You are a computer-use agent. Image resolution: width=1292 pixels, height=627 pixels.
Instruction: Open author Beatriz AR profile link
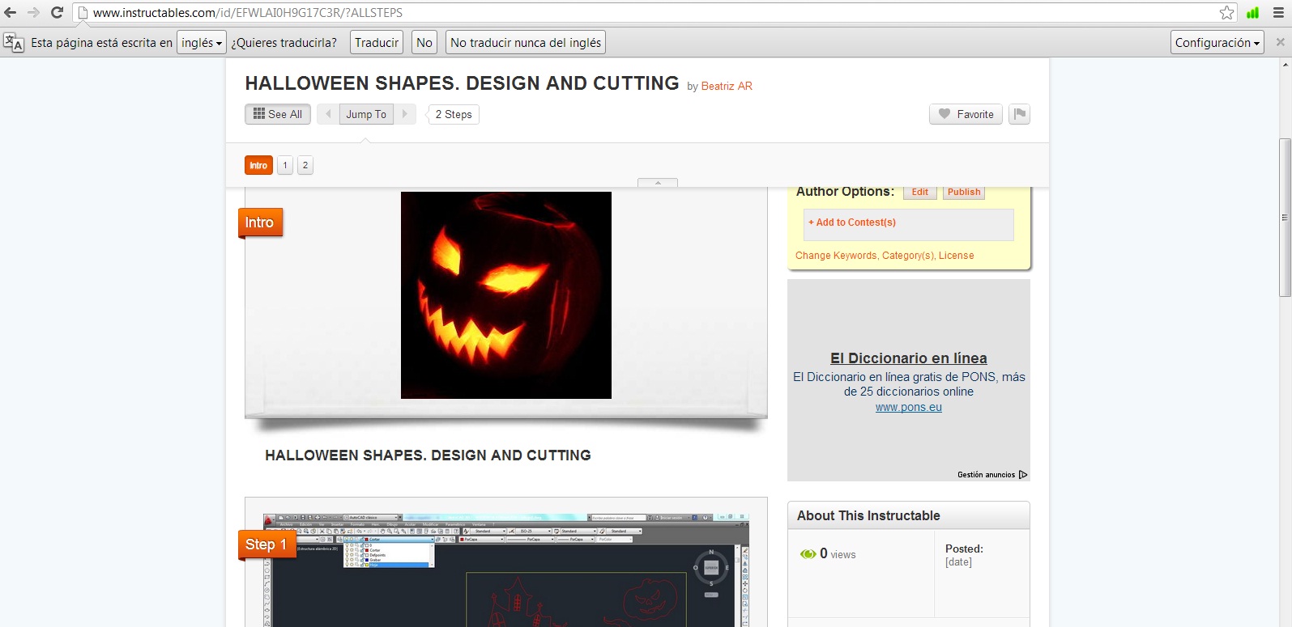coord(727,86)
